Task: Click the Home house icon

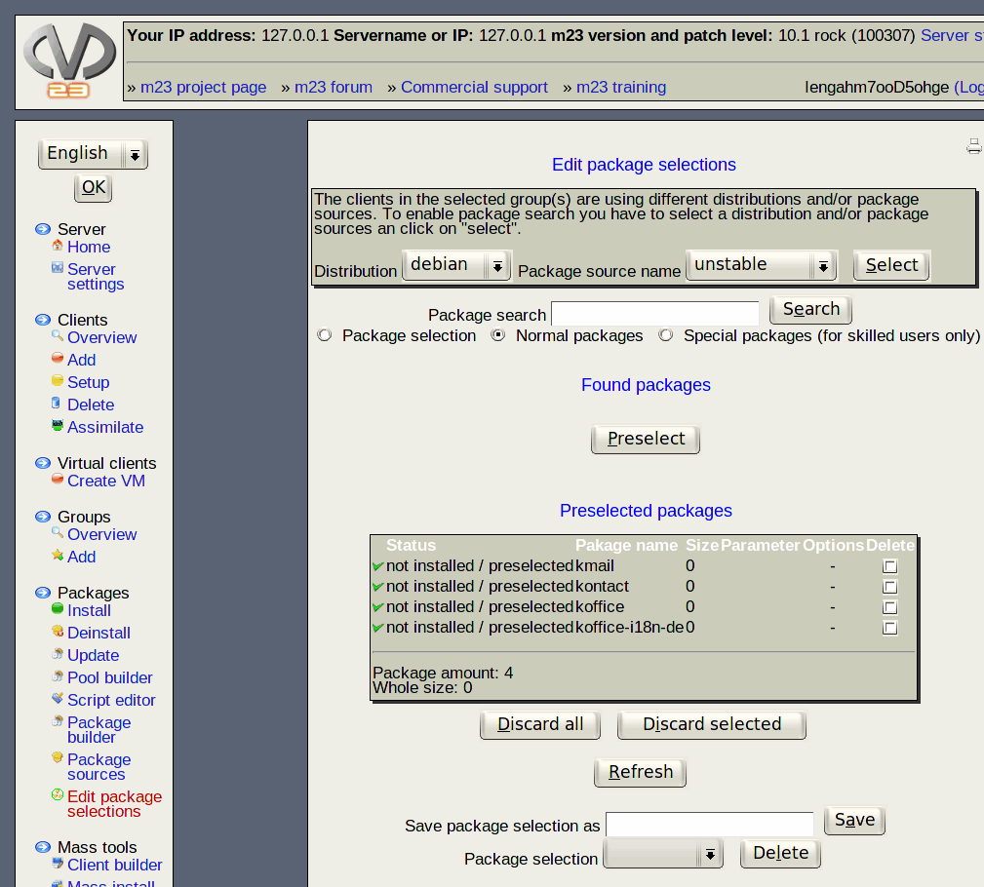Action: point(58,246)
